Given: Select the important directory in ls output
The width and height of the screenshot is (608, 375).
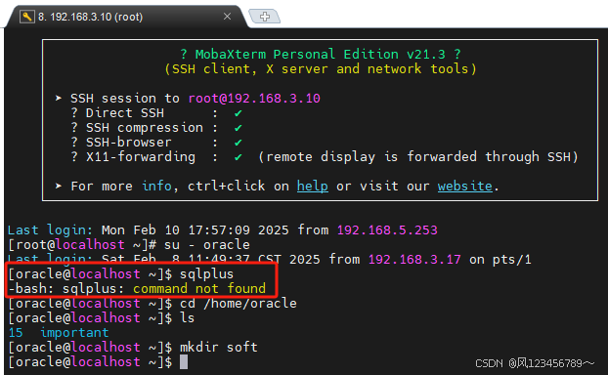Looking at the screenshot, I should point(74,333).
